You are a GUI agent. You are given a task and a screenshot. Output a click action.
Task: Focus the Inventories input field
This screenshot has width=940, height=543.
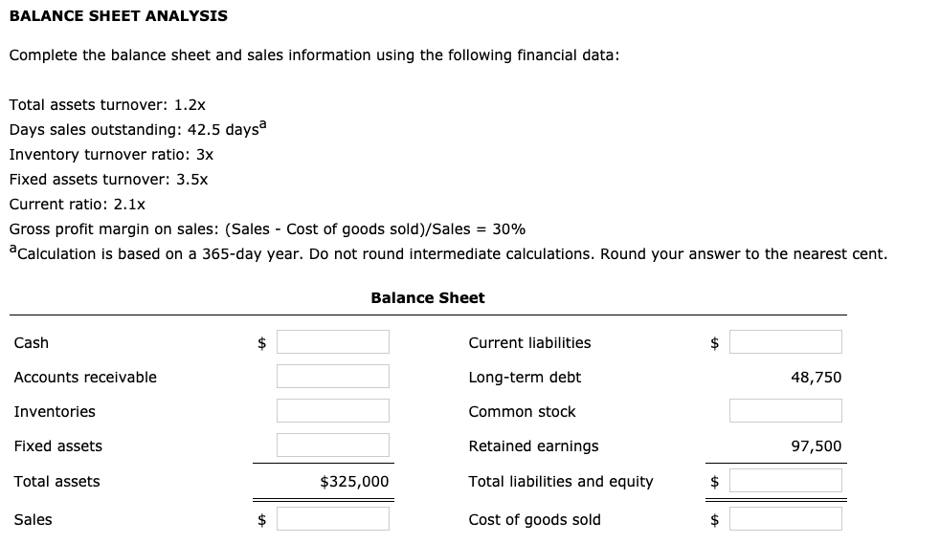tap(332, 411)
